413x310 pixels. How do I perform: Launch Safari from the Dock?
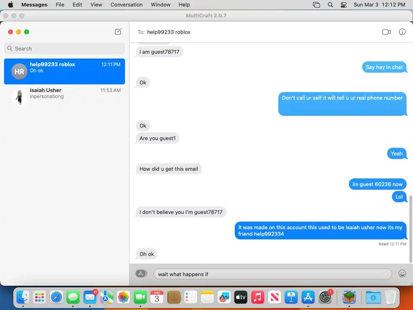click(56, 297)
